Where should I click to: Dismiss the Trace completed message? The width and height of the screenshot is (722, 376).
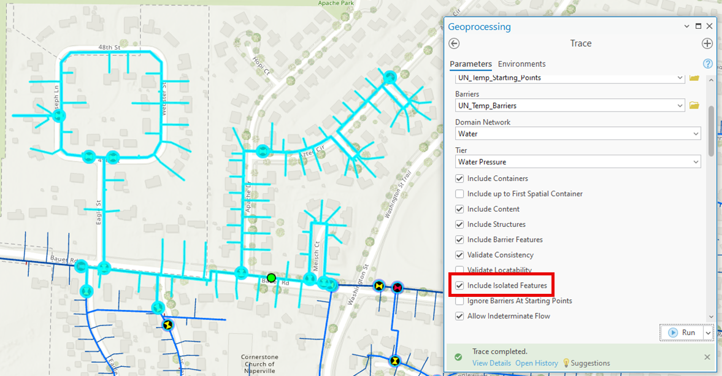[707, 357]
